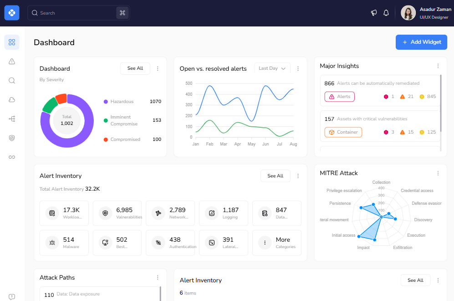Select the network flow icon in the sidebar

click(12, 119)
